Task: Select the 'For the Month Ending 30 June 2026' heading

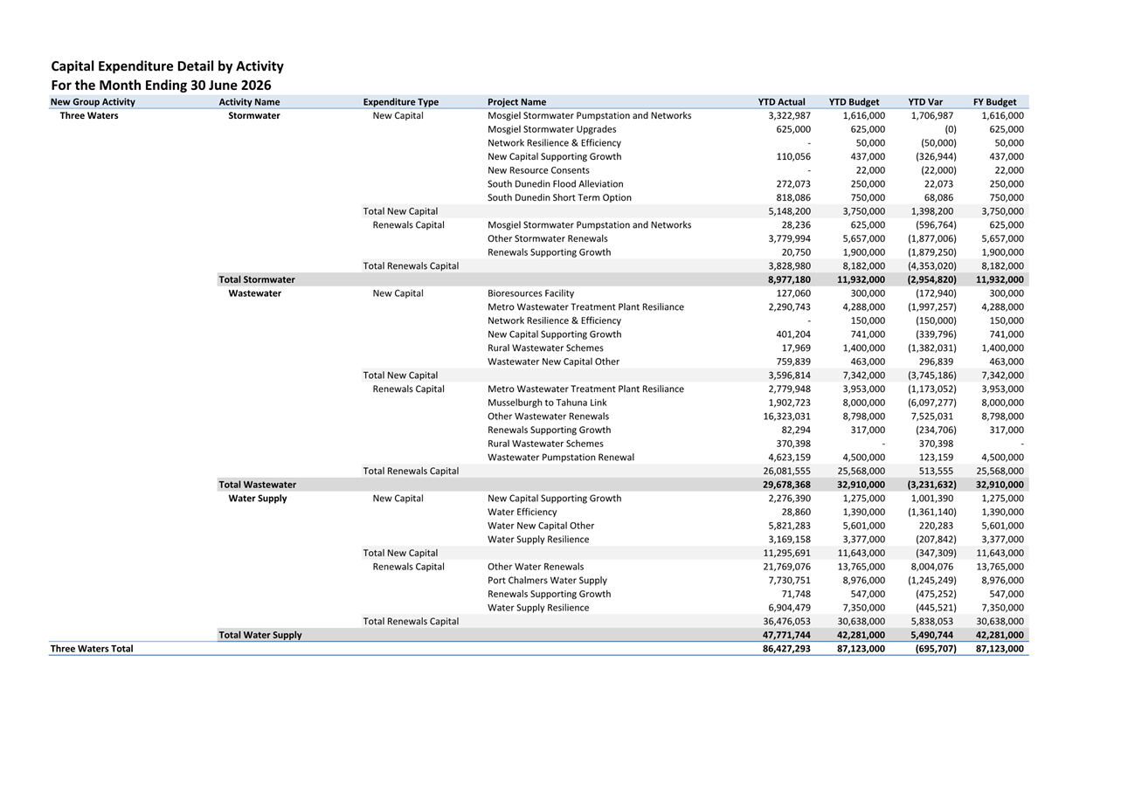Action: [x=161, y=86]
